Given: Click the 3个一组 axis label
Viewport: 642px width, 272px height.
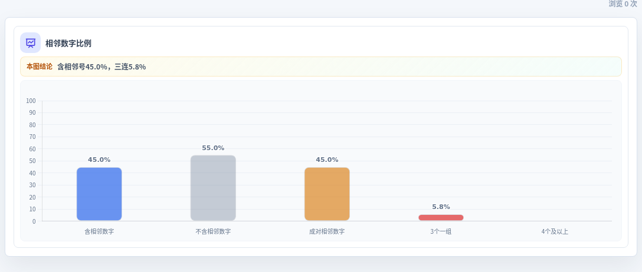Looking at the screenshot, I should click(441, 231).
